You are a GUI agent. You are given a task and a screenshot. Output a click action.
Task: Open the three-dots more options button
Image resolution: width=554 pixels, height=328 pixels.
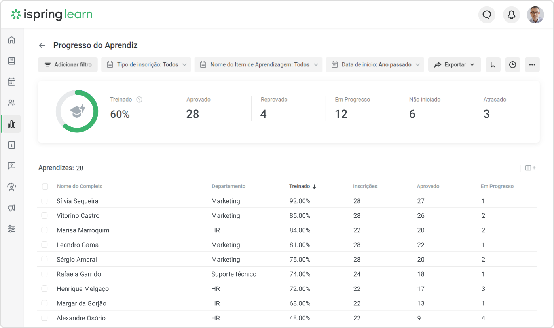[532, 64]
